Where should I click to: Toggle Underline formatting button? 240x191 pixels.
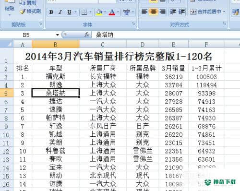[x=69, y=12]
